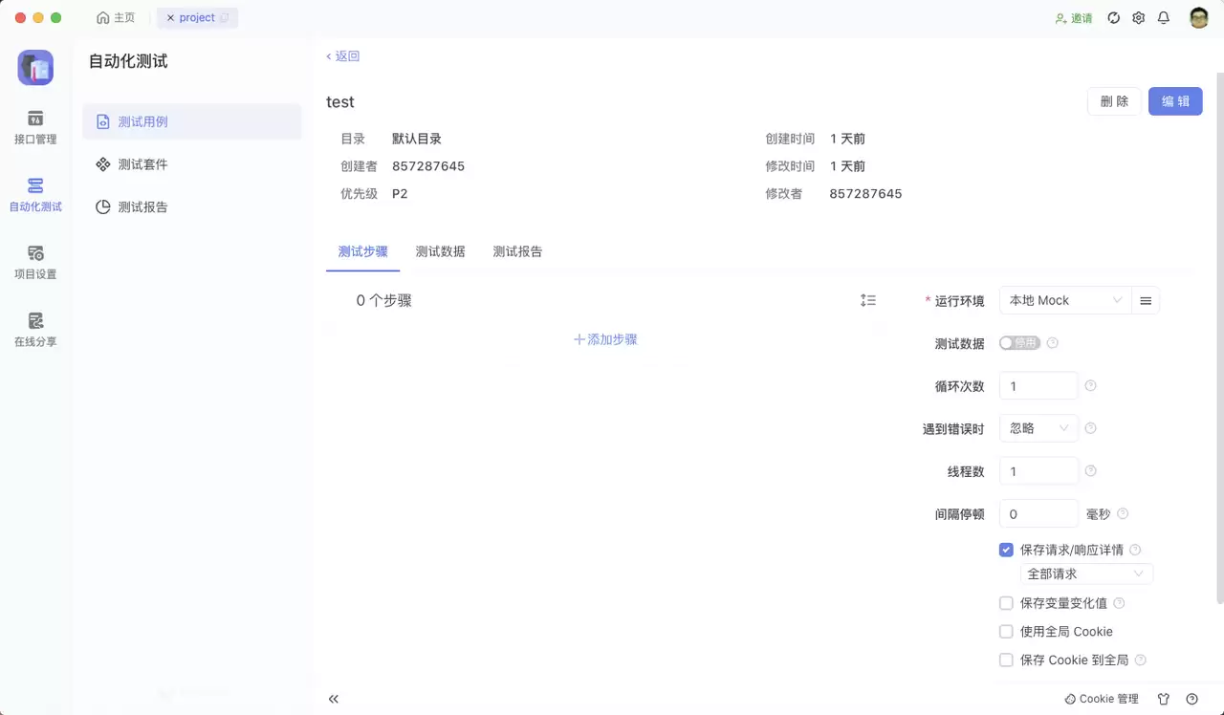Click the test case title 'test'
This screenshot has width=1224, height=715.
[340, 102]
